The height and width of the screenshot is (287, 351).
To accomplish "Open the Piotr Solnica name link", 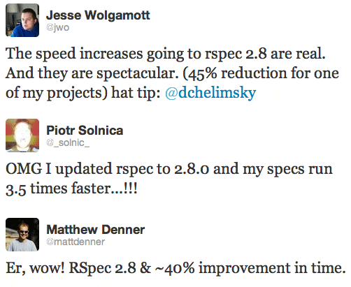I will point(85,131).
